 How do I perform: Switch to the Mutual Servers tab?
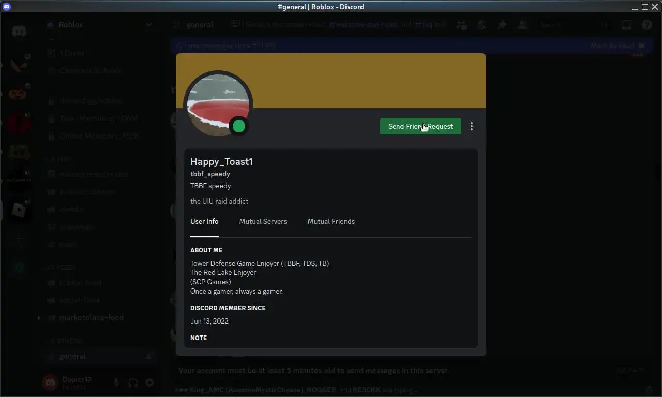263,221
